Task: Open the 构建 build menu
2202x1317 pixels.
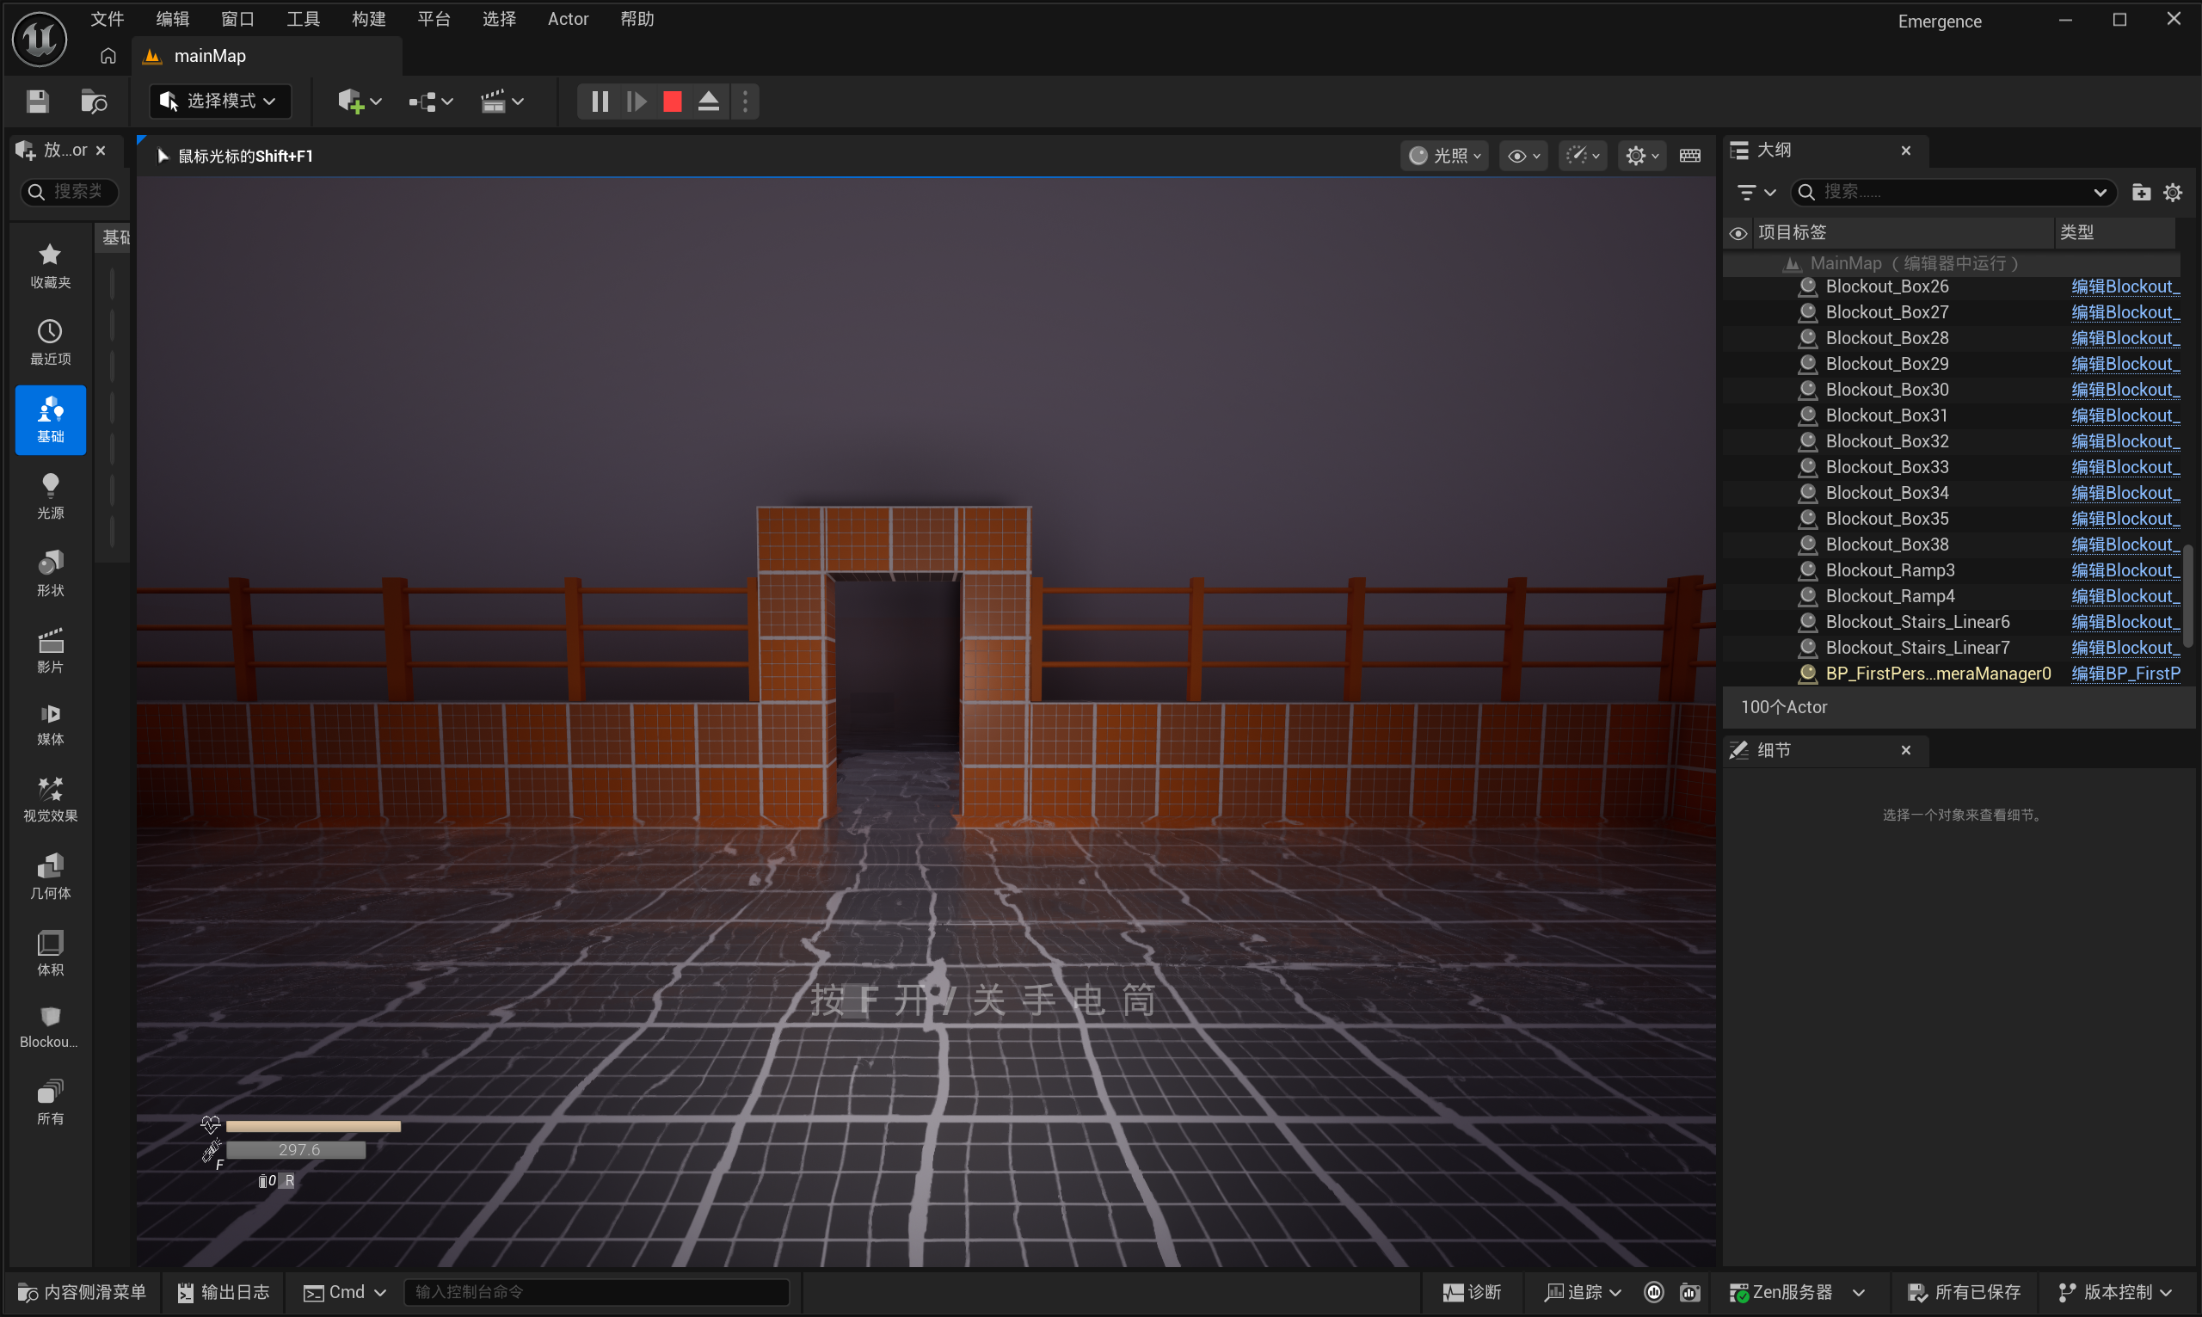Action: click(x=369, y=19)
